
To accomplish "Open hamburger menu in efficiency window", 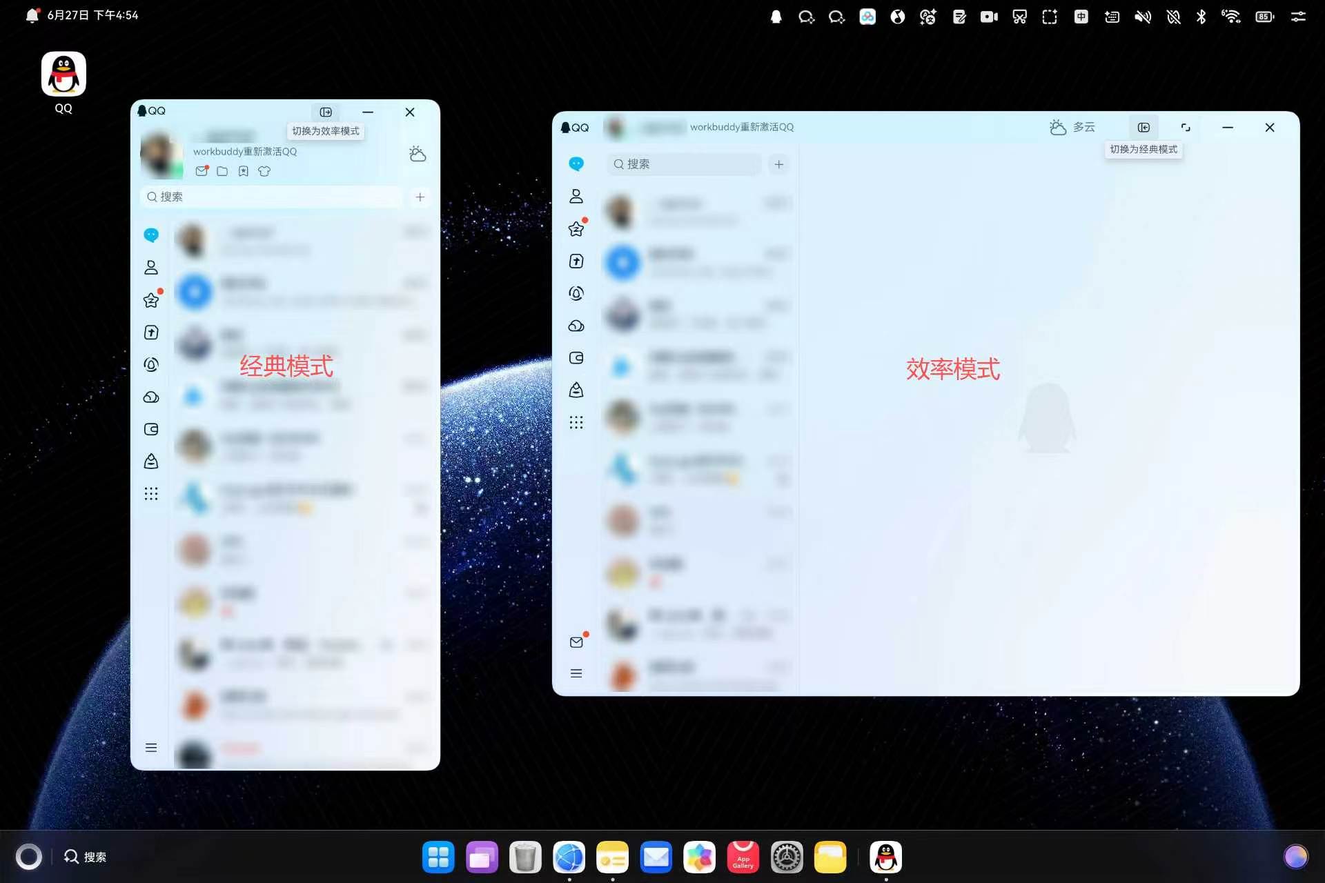I will click(x=576, y=673).
